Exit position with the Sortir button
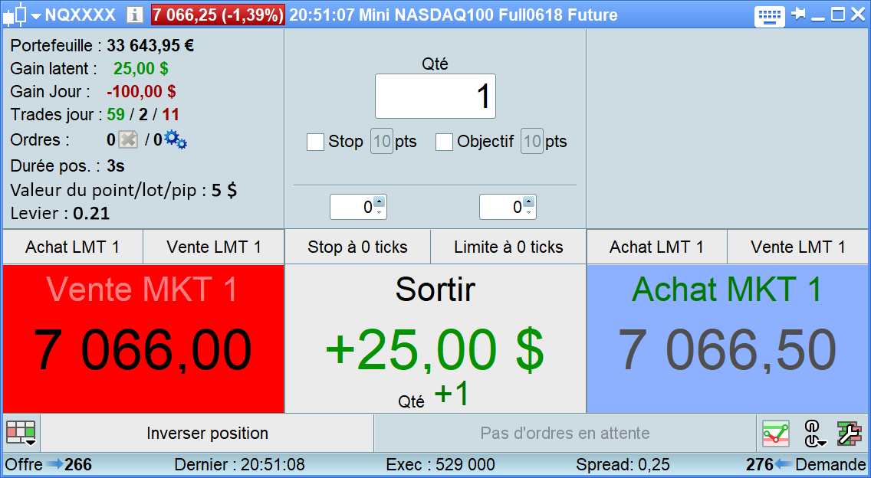This screenshot has height=478, width=871. pos(435,339)
